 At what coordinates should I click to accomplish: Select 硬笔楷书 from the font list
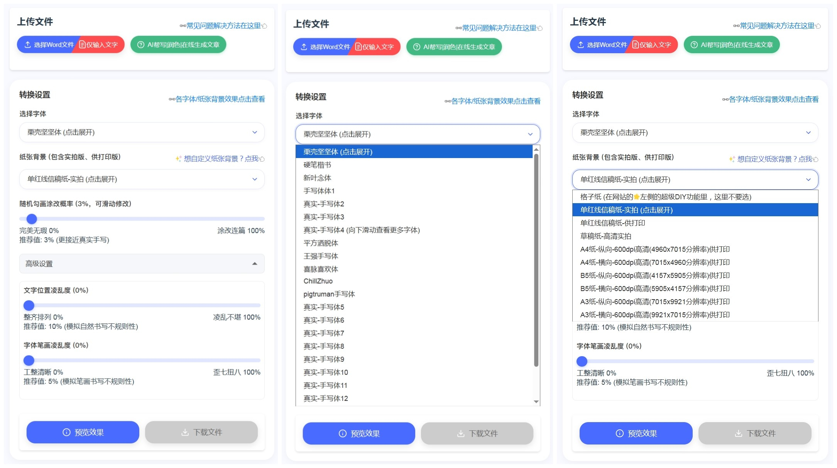317,165
